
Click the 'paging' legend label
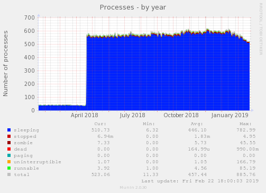click(23, 156)
